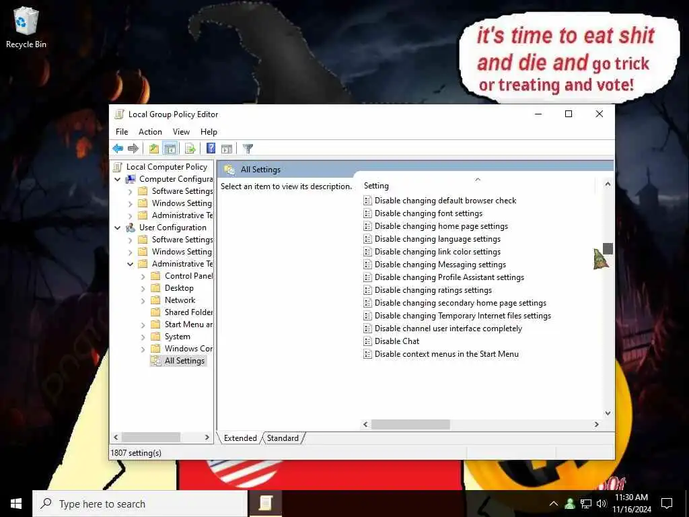Click the Local Group Policy Editor title icon
Viewport: 689px width, 517px height.
pyautogui.click(x=119, y=114)
